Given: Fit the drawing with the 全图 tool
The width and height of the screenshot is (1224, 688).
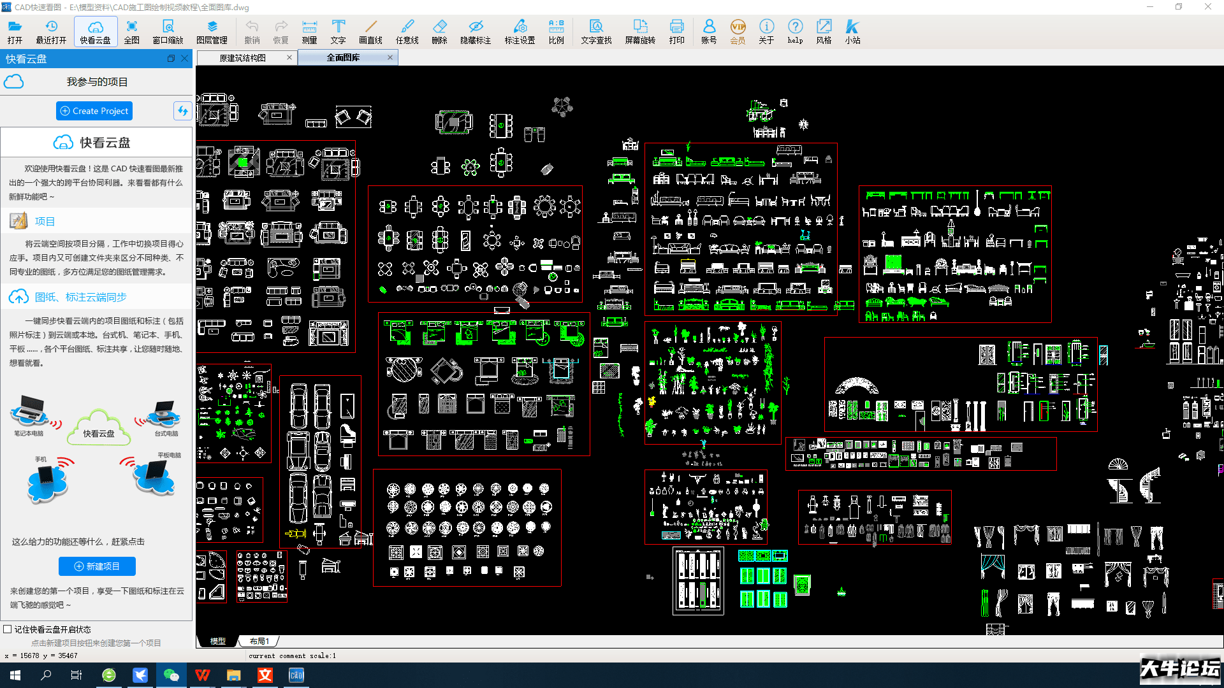Looking at the screenshot, I should [131, 31].
